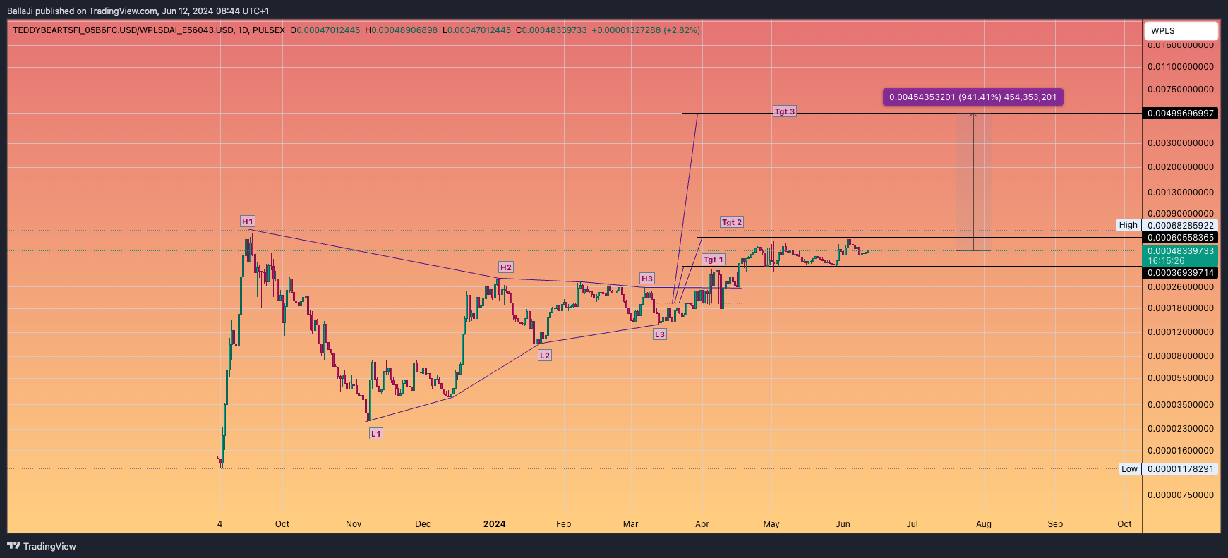Click the Aug label on time axis
The height and width of the screenshot is (558, 1228).
coord(984,524)
